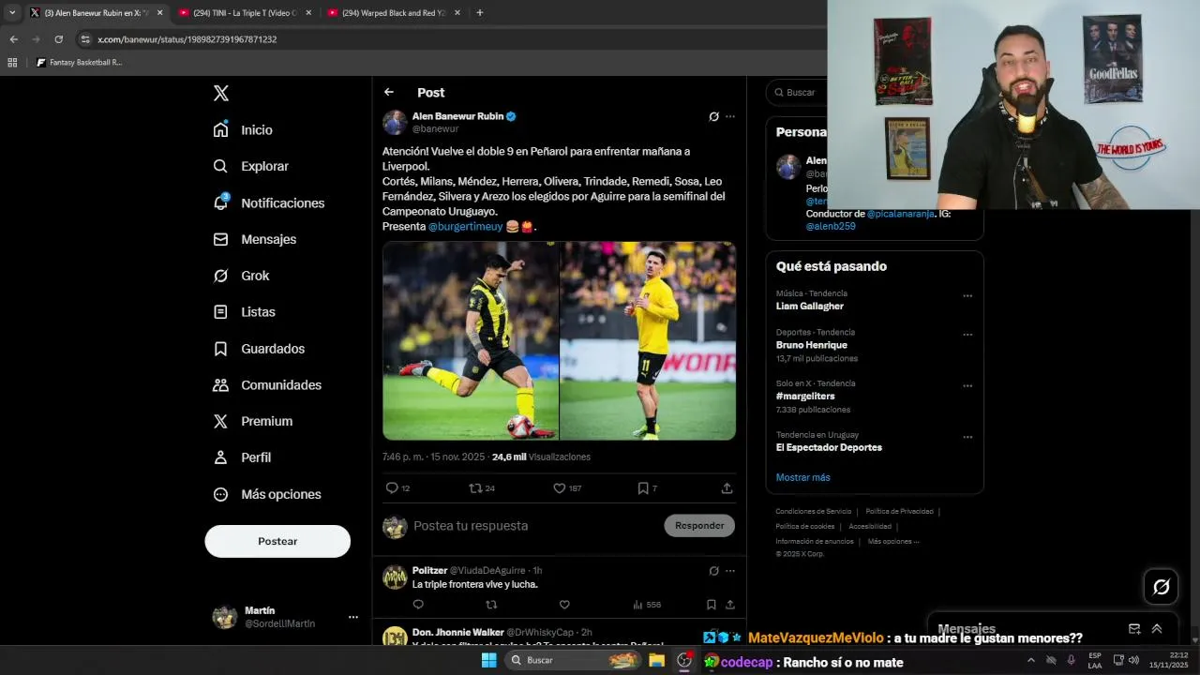Switch to TINI - La Triple T tab
The width and height of the screenshot is (1200, 675).
[x=244, y=12]
